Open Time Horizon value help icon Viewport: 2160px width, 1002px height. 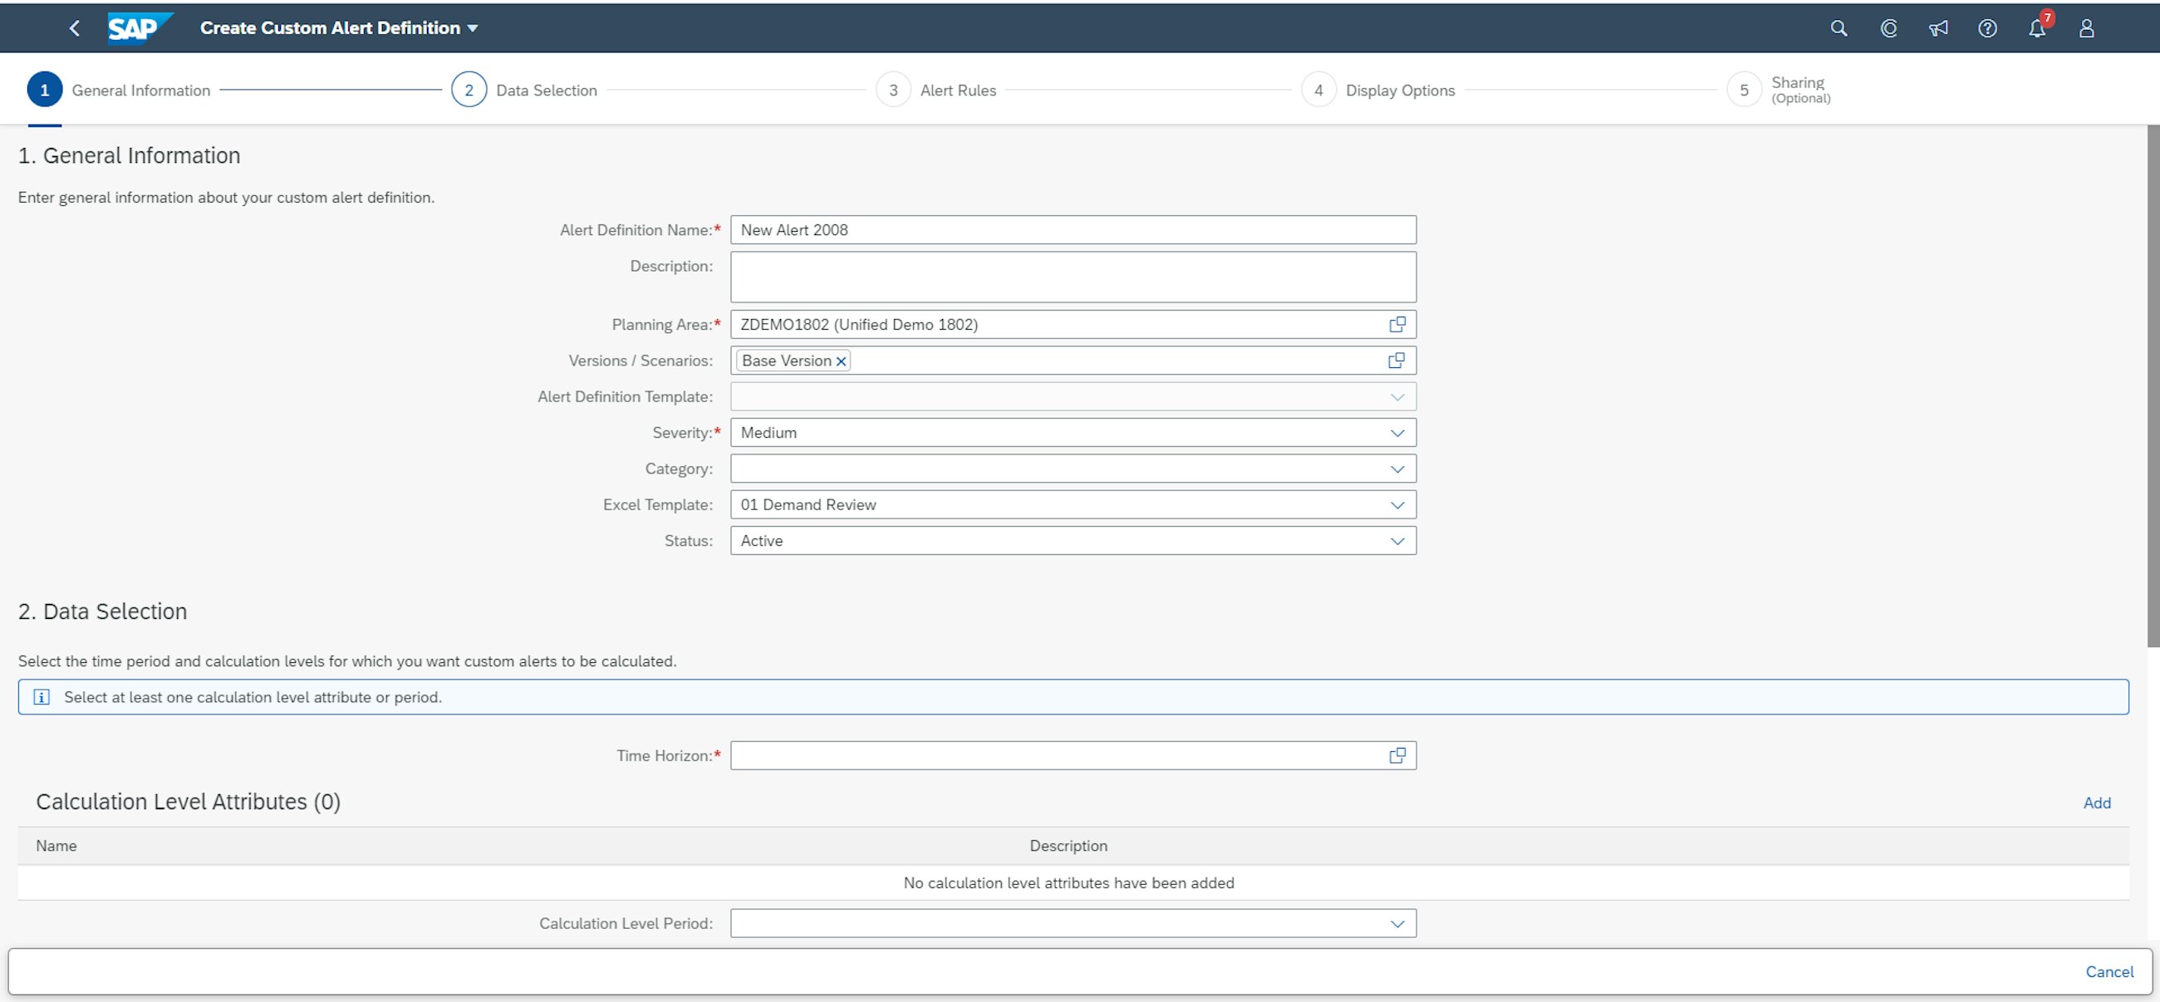tap(1397, 755)
